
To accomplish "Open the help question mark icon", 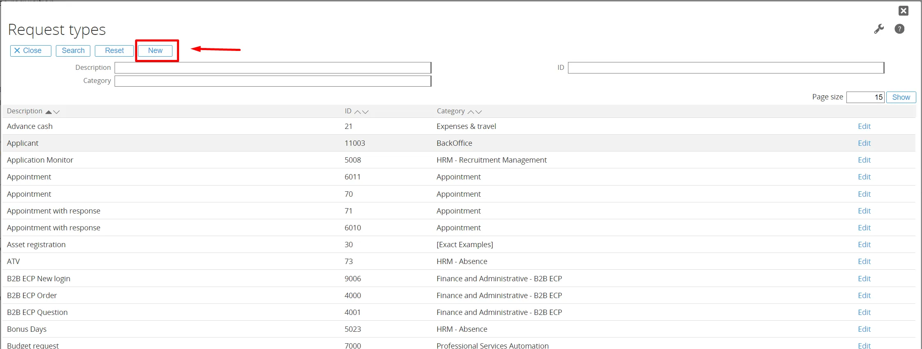I will [899, 29].
